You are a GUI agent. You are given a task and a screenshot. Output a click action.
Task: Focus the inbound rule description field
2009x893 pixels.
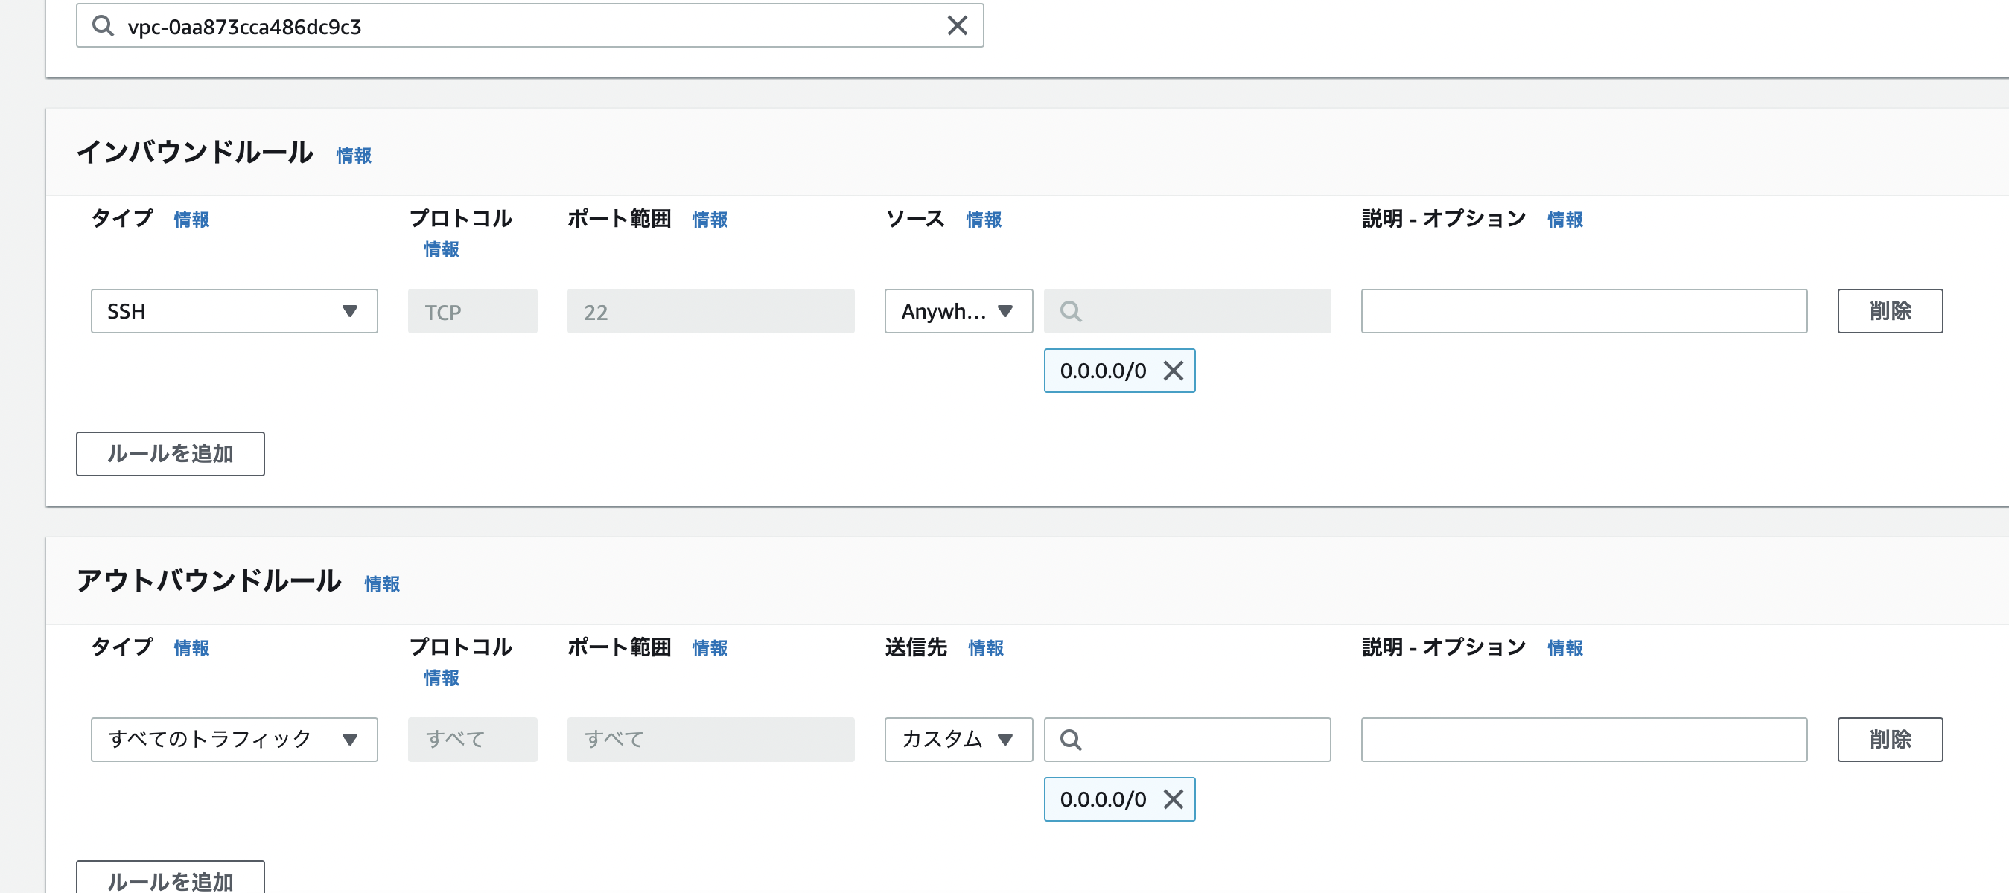(1583, 311)
